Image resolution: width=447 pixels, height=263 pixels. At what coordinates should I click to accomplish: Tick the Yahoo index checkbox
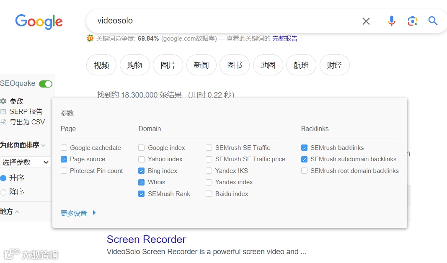(x=142, y=159)
